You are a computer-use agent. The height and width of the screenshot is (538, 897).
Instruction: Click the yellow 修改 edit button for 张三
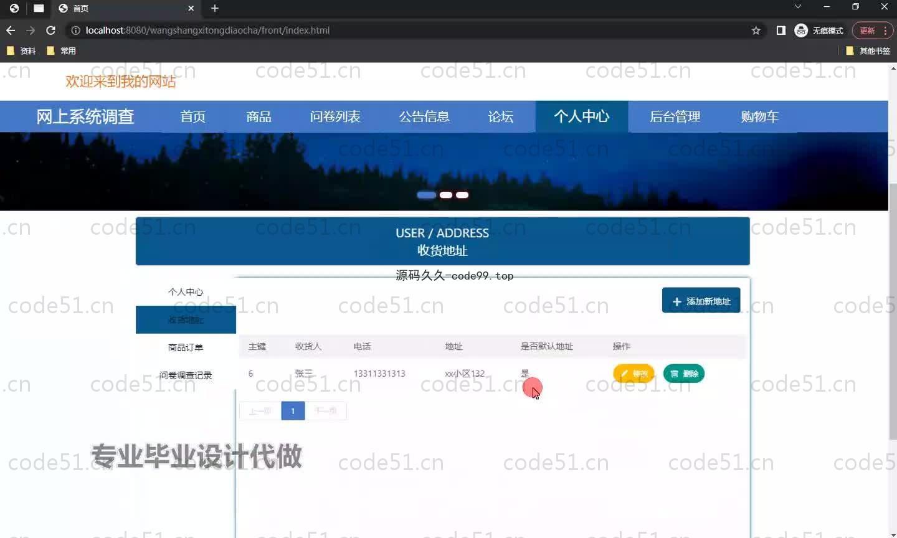point(634,374)
